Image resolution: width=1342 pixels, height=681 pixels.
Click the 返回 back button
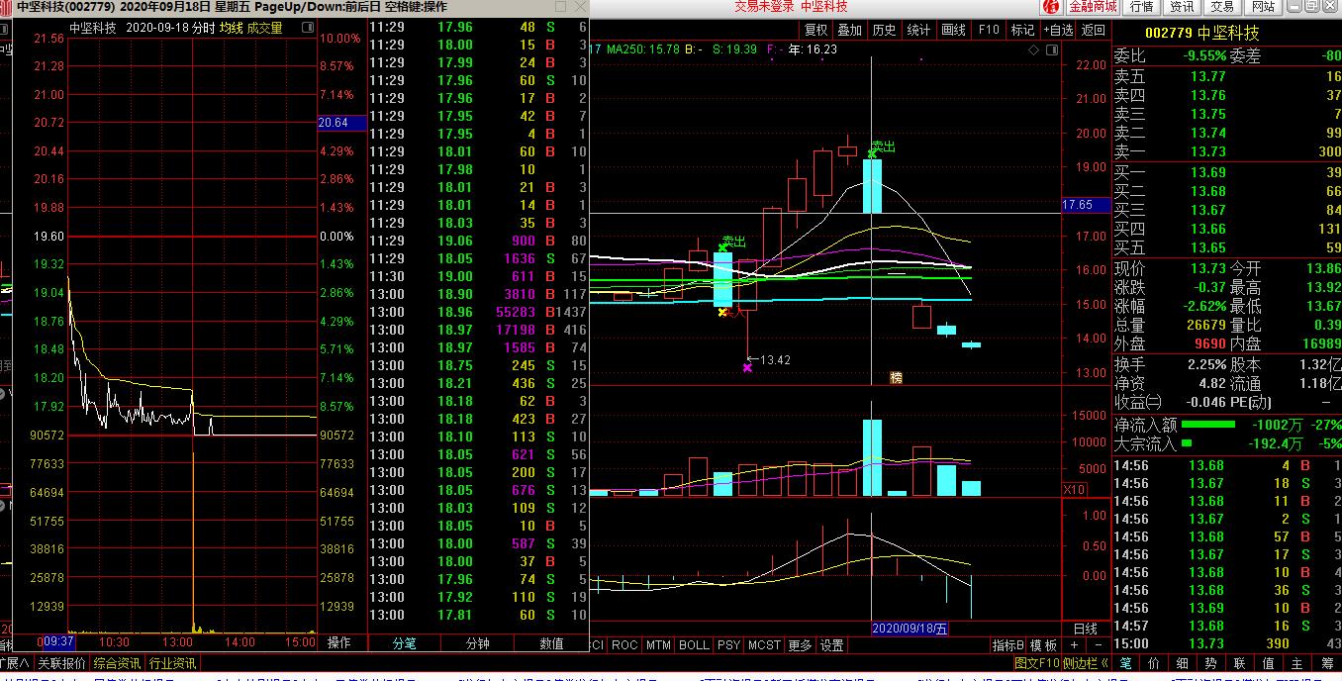[x=1094, y=30]
